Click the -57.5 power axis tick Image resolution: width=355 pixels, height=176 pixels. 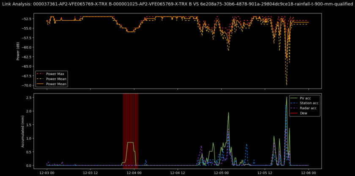point(27,38)
